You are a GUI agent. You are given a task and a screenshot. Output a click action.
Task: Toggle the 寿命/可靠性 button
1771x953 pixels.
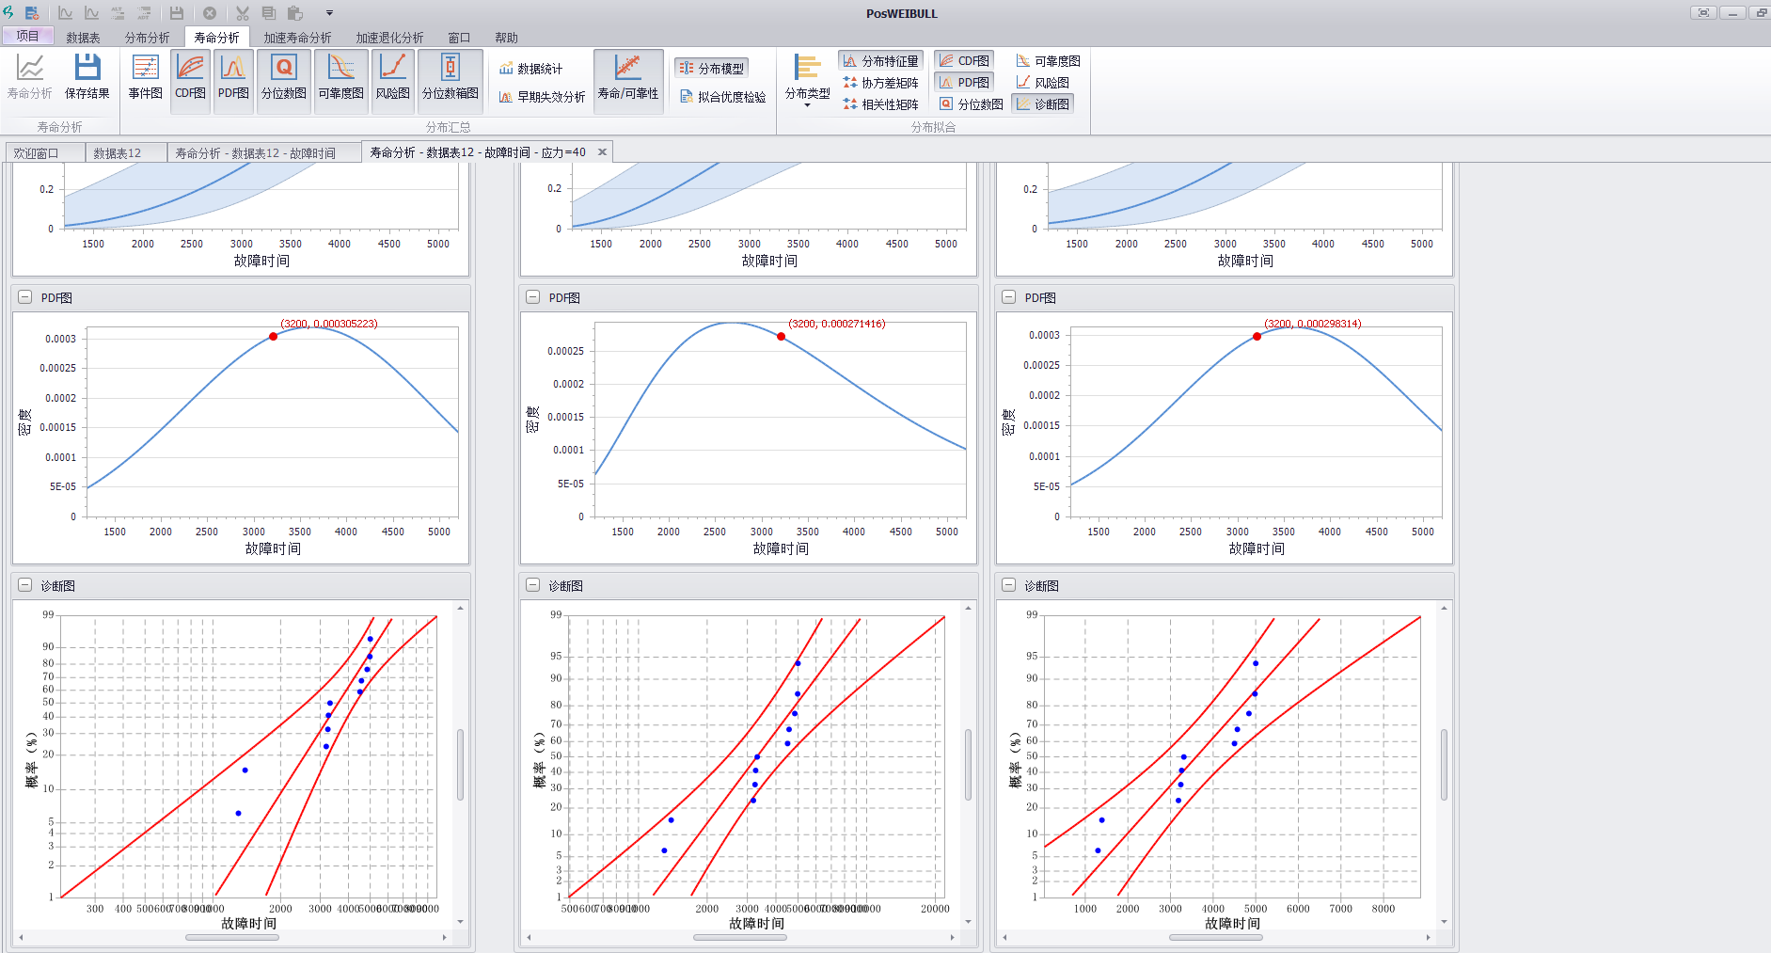628,82
